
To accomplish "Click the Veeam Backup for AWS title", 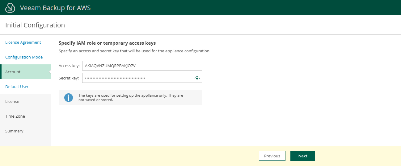I will click(55, 8).
